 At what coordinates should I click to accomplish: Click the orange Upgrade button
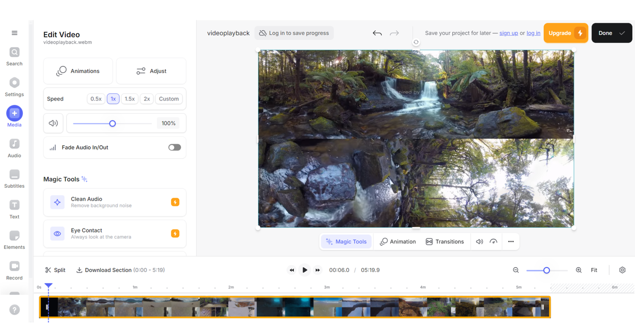point(566,33)
